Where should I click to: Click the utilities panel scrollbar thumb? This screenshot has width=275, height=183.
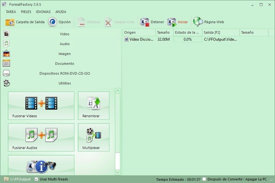pyautogui.click(x=118, y=161)
